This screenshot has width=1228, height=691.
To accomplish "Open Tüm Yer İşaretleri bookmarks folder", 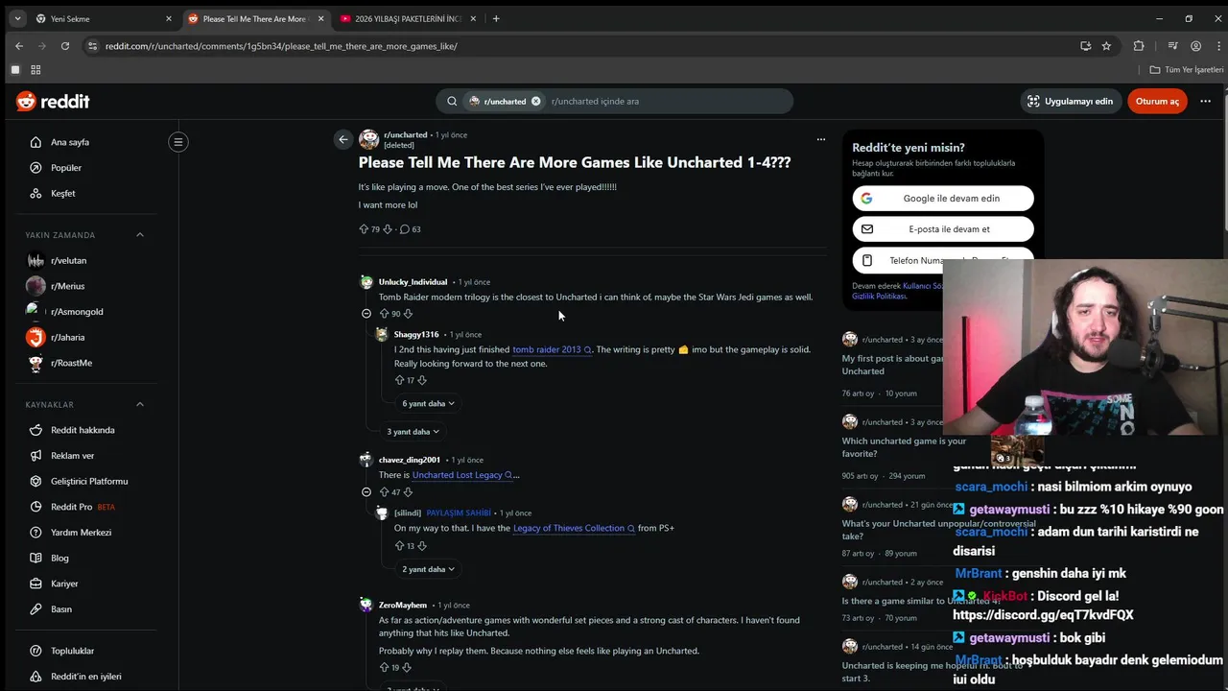I will click(1187, 70).
